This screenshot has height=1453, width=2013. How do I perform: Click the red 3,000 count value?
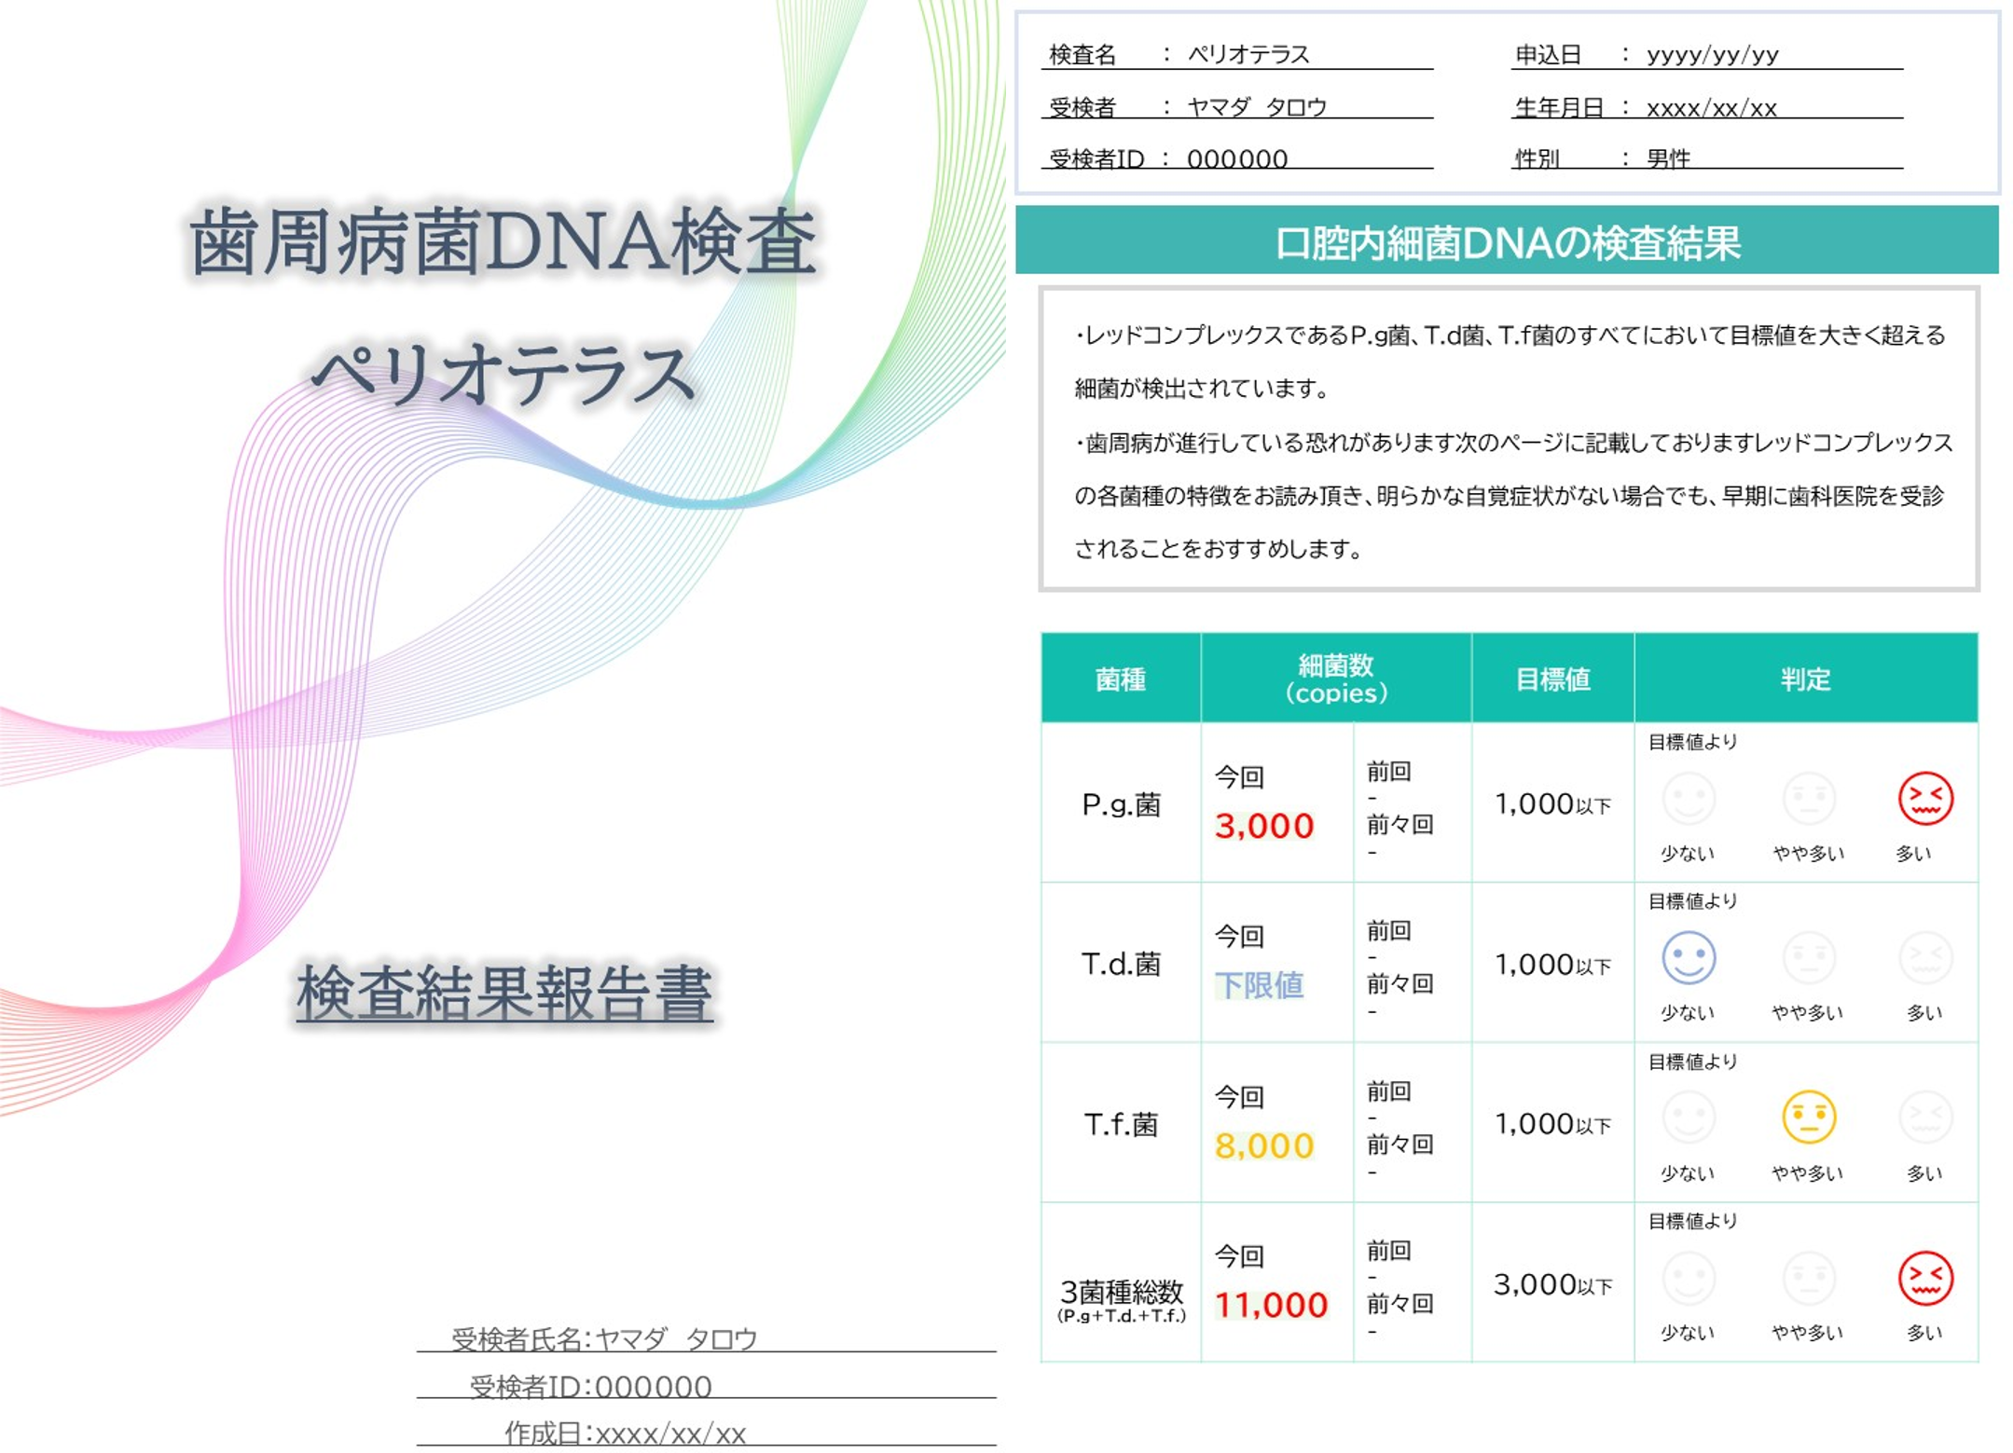tap(1263, 826)
